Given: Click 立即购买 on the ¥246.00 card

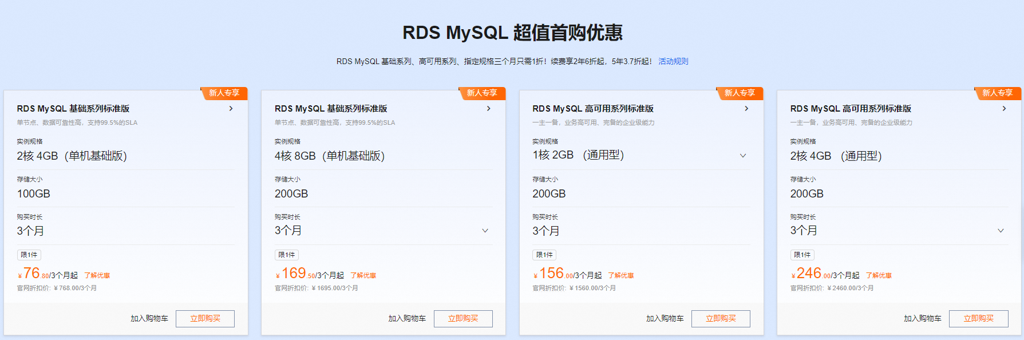Looking at the screenshot, I should tap(979, 319).
